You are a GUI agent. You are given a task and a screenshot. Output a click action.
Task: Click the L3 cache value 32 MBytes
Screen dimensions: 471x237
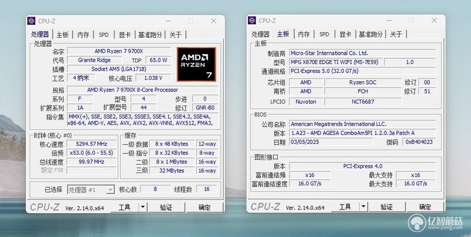pos(171,171)
